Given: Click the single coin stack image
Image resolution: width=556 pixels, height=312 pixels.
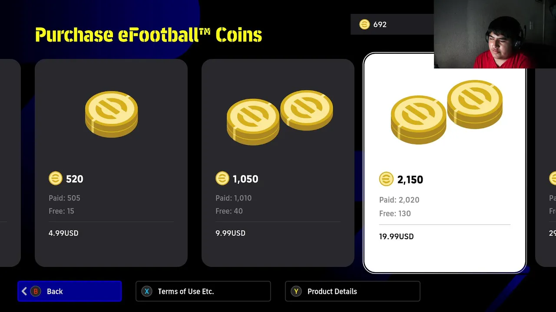Looking at the screenshot, I should tap(112, 114).
